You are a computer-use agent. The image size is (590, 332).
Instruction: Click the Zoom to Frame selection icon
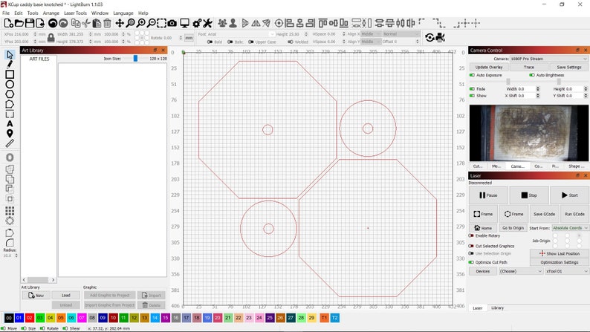coord(162,23)
